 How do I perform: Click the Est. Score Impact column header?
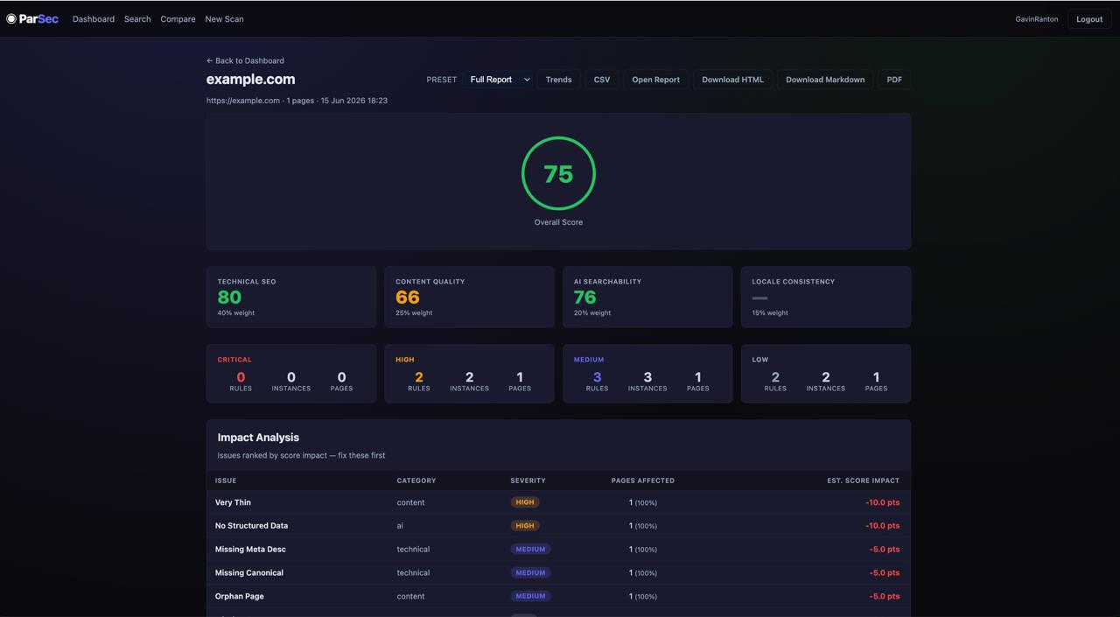[863, 480]
